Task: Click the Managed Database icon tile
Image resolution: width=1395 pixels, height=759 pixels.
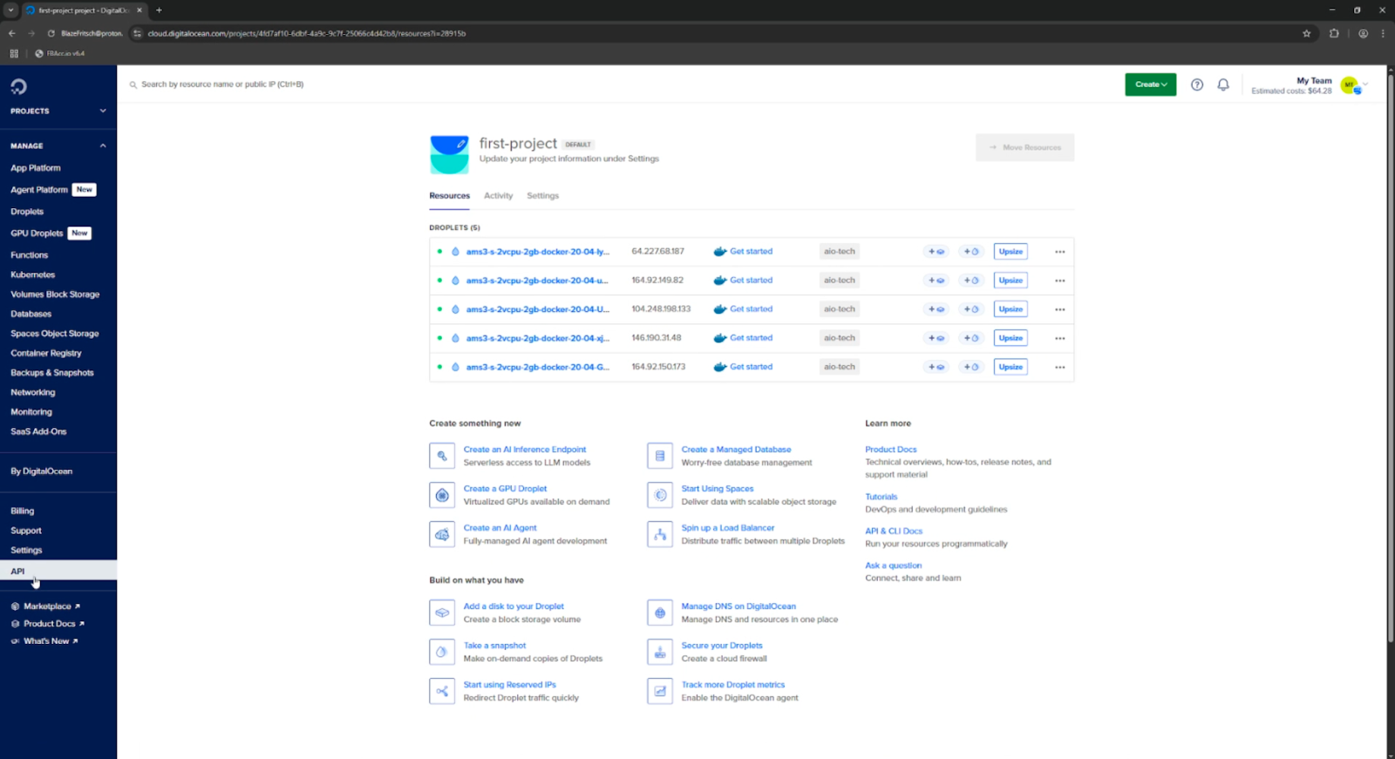Action: pos(660,456)
